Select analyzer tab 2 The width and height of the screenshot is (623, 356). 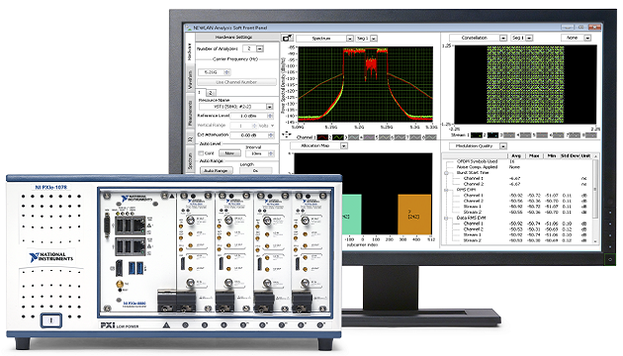tap(211, 93)
